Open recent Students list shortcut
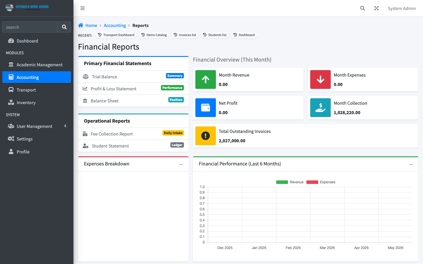Viewport: 423px width, 264px height. 215,35
